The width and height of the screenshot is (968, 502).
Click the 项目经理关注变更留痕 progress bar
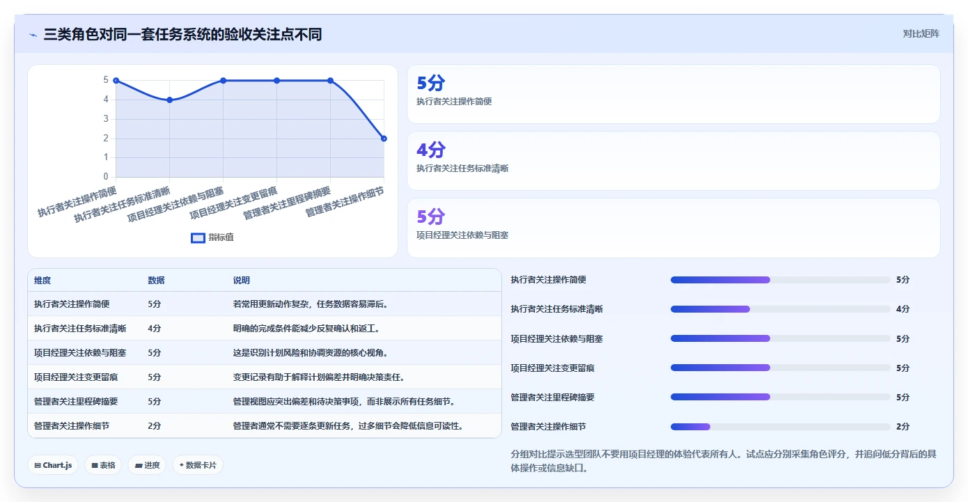click(x=780, y=368)
